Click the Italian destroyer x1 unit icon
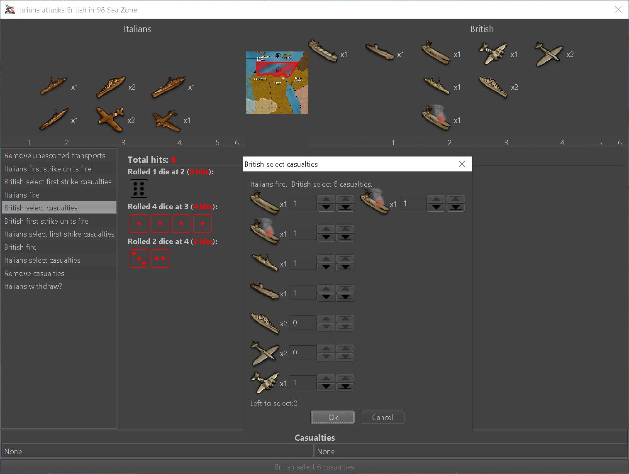The image size is (629, 474). tap(54, 86)
